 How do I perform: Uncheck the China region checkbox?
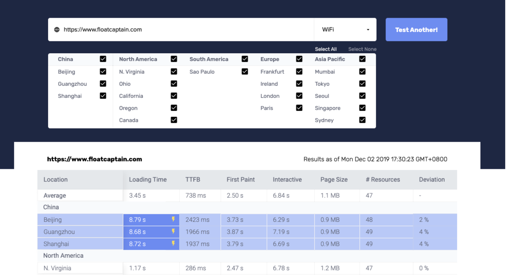pos(103,59)
